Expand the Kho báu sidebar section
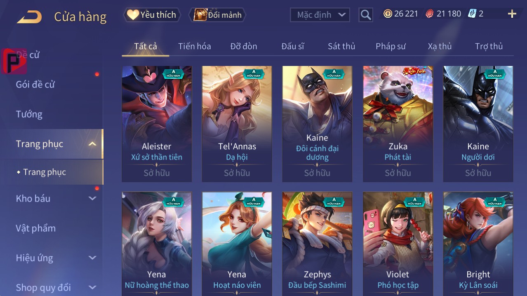This screenshot has height=296, width=527. (x=92, y=198)
